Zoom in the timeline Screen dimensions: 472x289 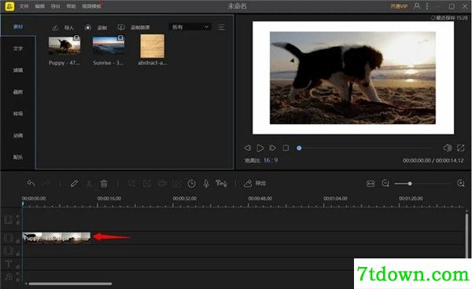point(460,183)
